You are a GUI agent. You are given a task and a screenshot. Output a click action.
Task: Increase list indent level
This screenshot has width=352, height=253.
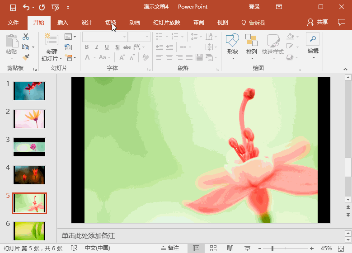[169, 47]
